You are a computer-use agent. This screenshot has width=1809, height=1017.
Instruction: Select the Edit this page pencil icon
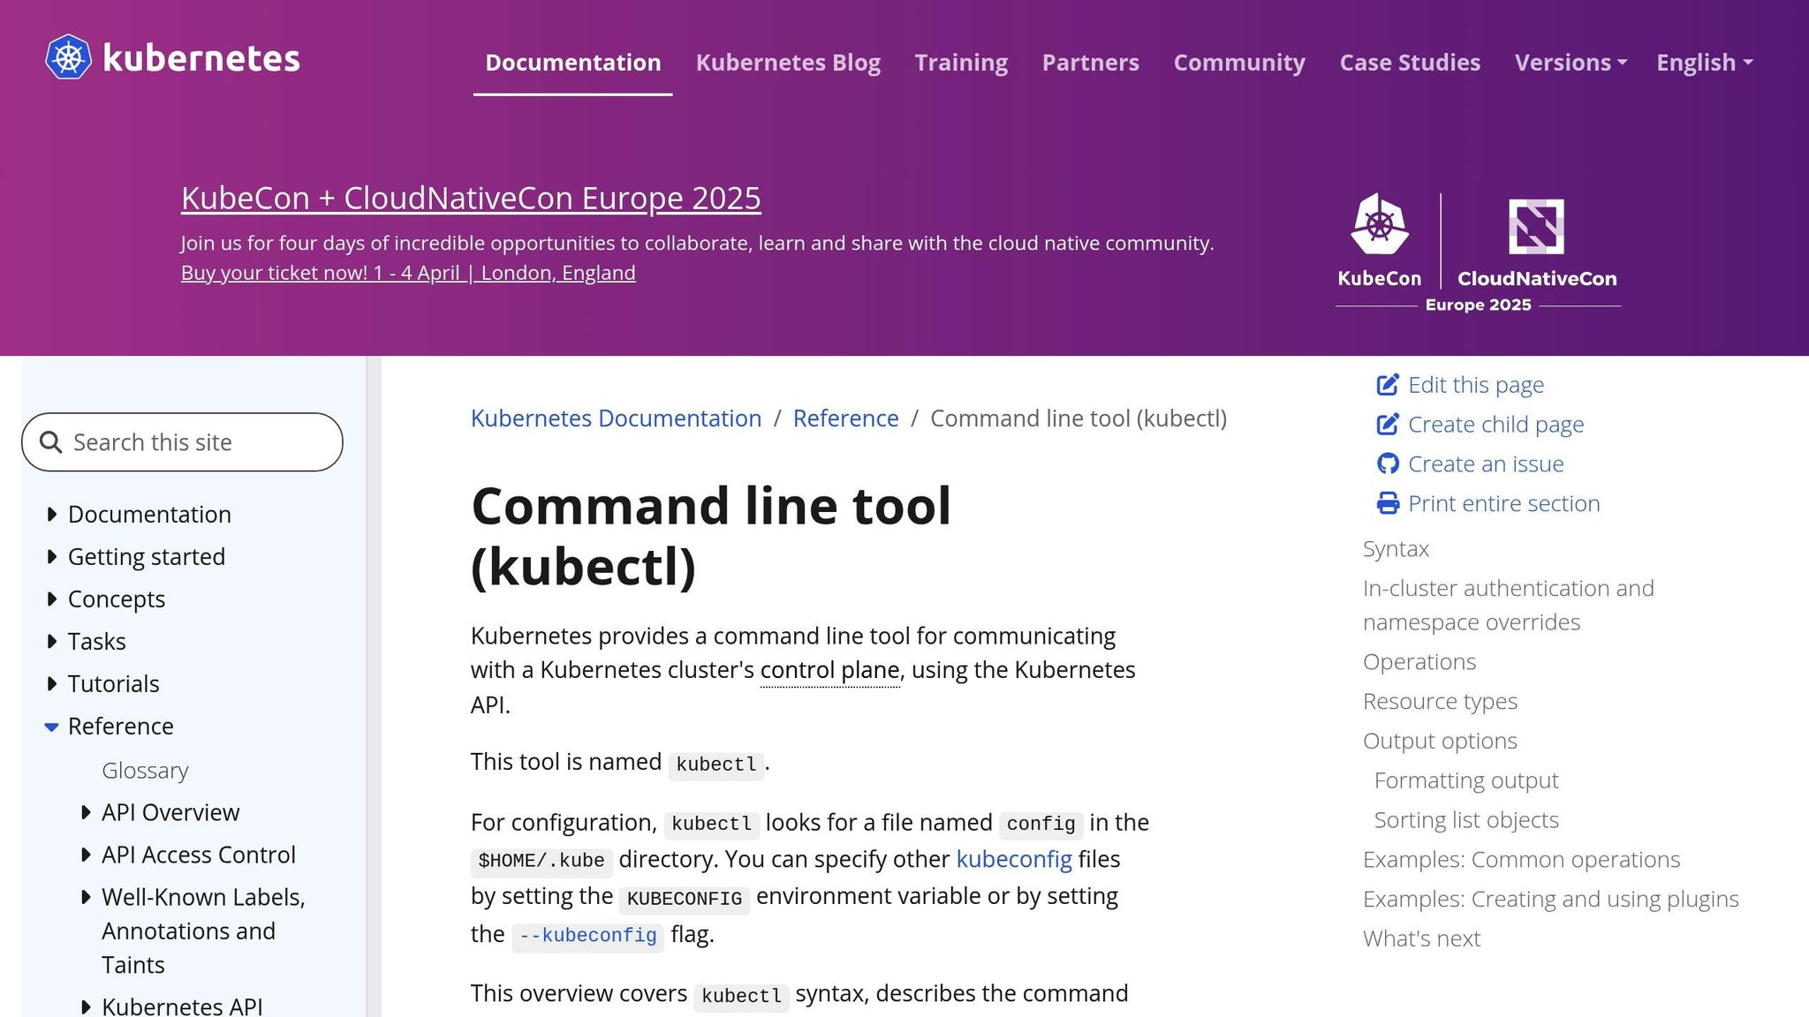pos(1388,384)
